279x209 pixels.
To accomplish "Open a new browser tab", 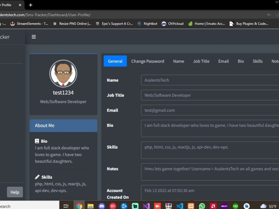I will (31, 5).
